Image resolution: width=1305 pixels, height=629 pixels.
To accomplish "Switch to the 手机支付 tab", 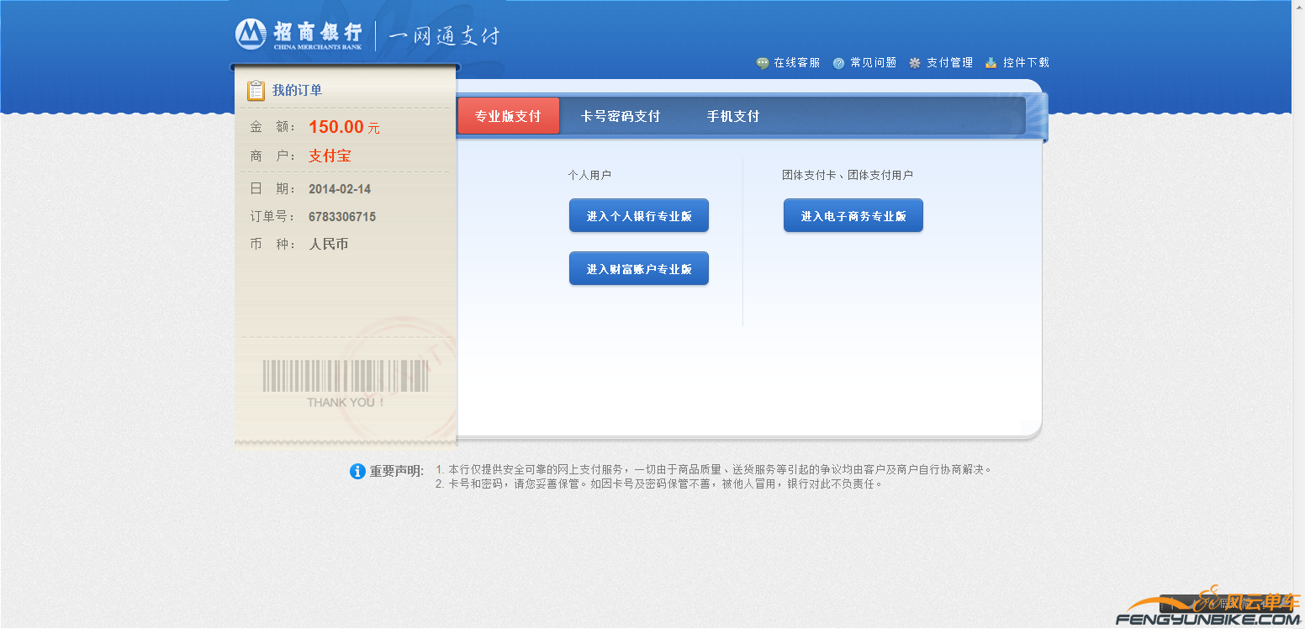I will click(735, 117).
